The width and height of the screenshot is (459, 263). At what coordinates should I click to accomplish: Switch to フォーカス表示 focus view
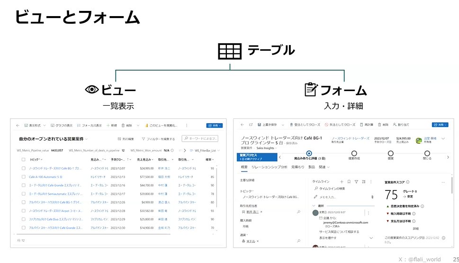point(89,126)
